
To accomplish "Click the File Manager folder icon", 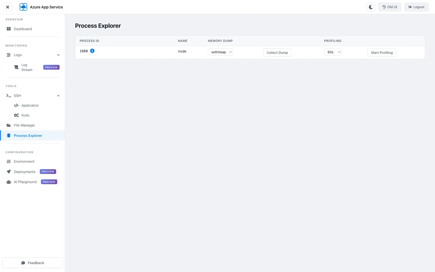I will tap(9, 125).
